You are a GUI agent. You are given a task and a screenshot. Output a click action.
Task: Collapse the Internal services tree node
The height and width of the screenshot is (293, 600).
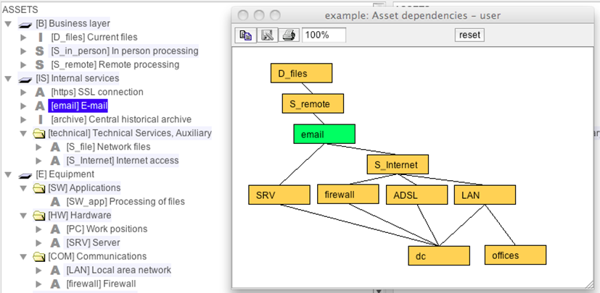coord(8,78)
